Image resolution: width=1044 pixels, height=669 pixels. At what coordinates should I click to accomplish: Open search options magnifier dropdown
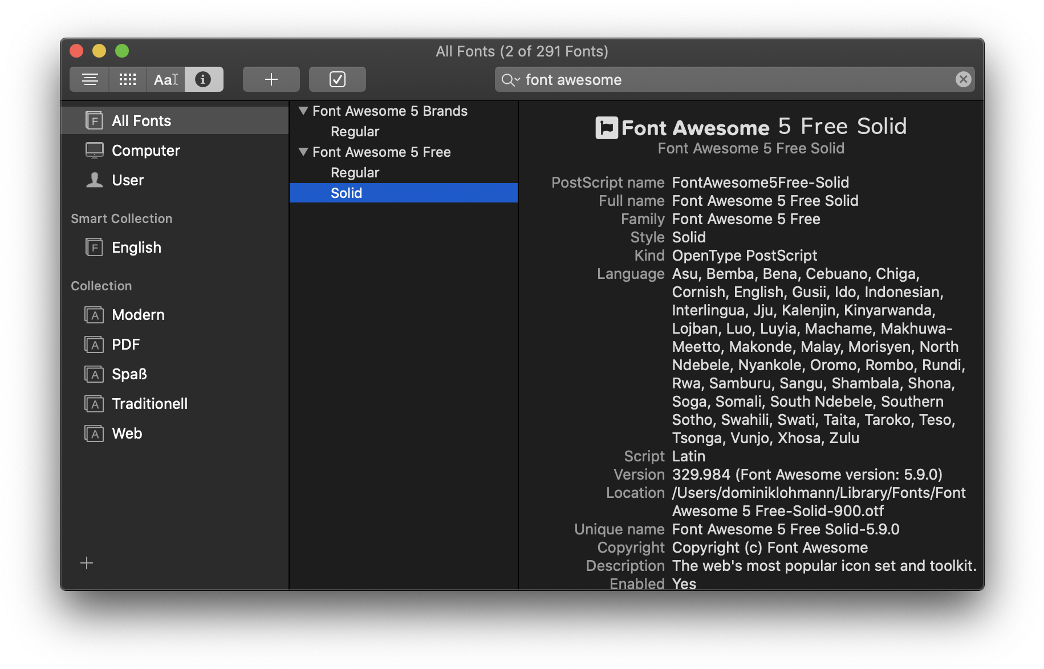pyautogui.click(x=510, y=80)
